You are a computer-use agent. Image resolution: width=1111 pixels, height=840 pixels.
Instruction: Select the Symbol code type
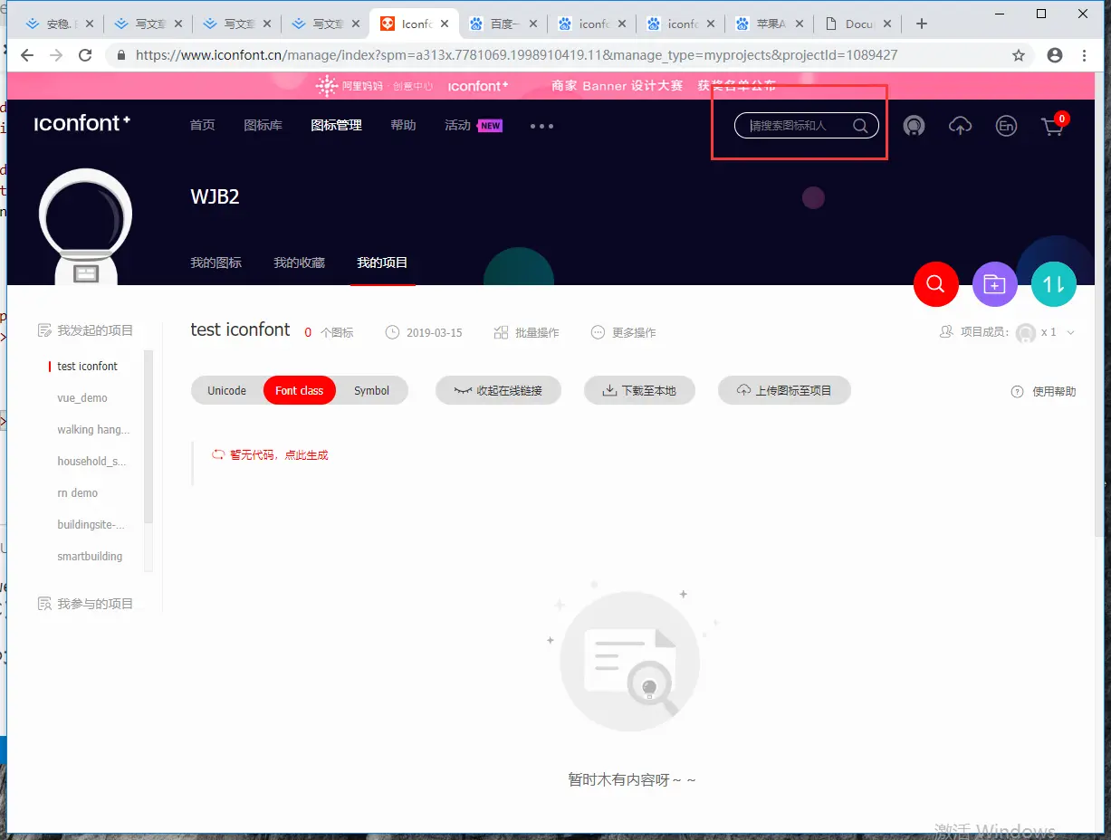(371, 391)
